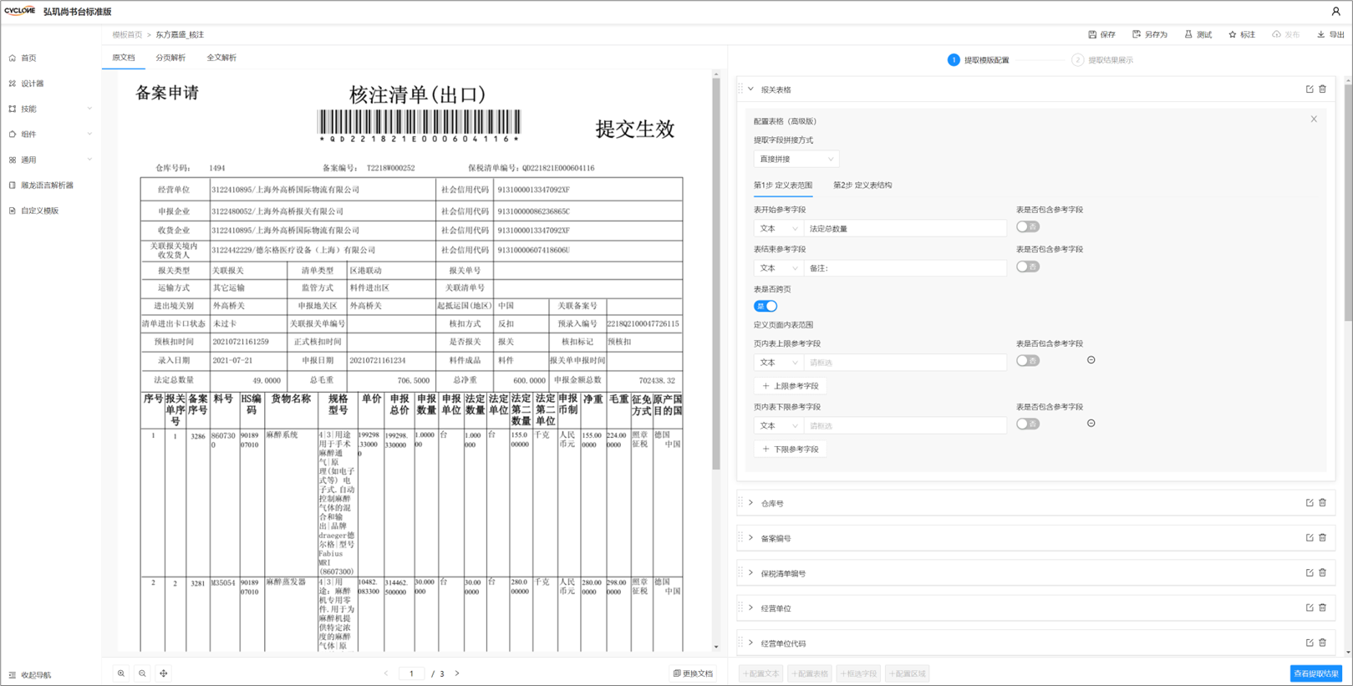Viewport: 1353px width, 686px height.
Task: Click the 上限参考字段 add button
Action: pyautogui.click(x=791, y=386)
